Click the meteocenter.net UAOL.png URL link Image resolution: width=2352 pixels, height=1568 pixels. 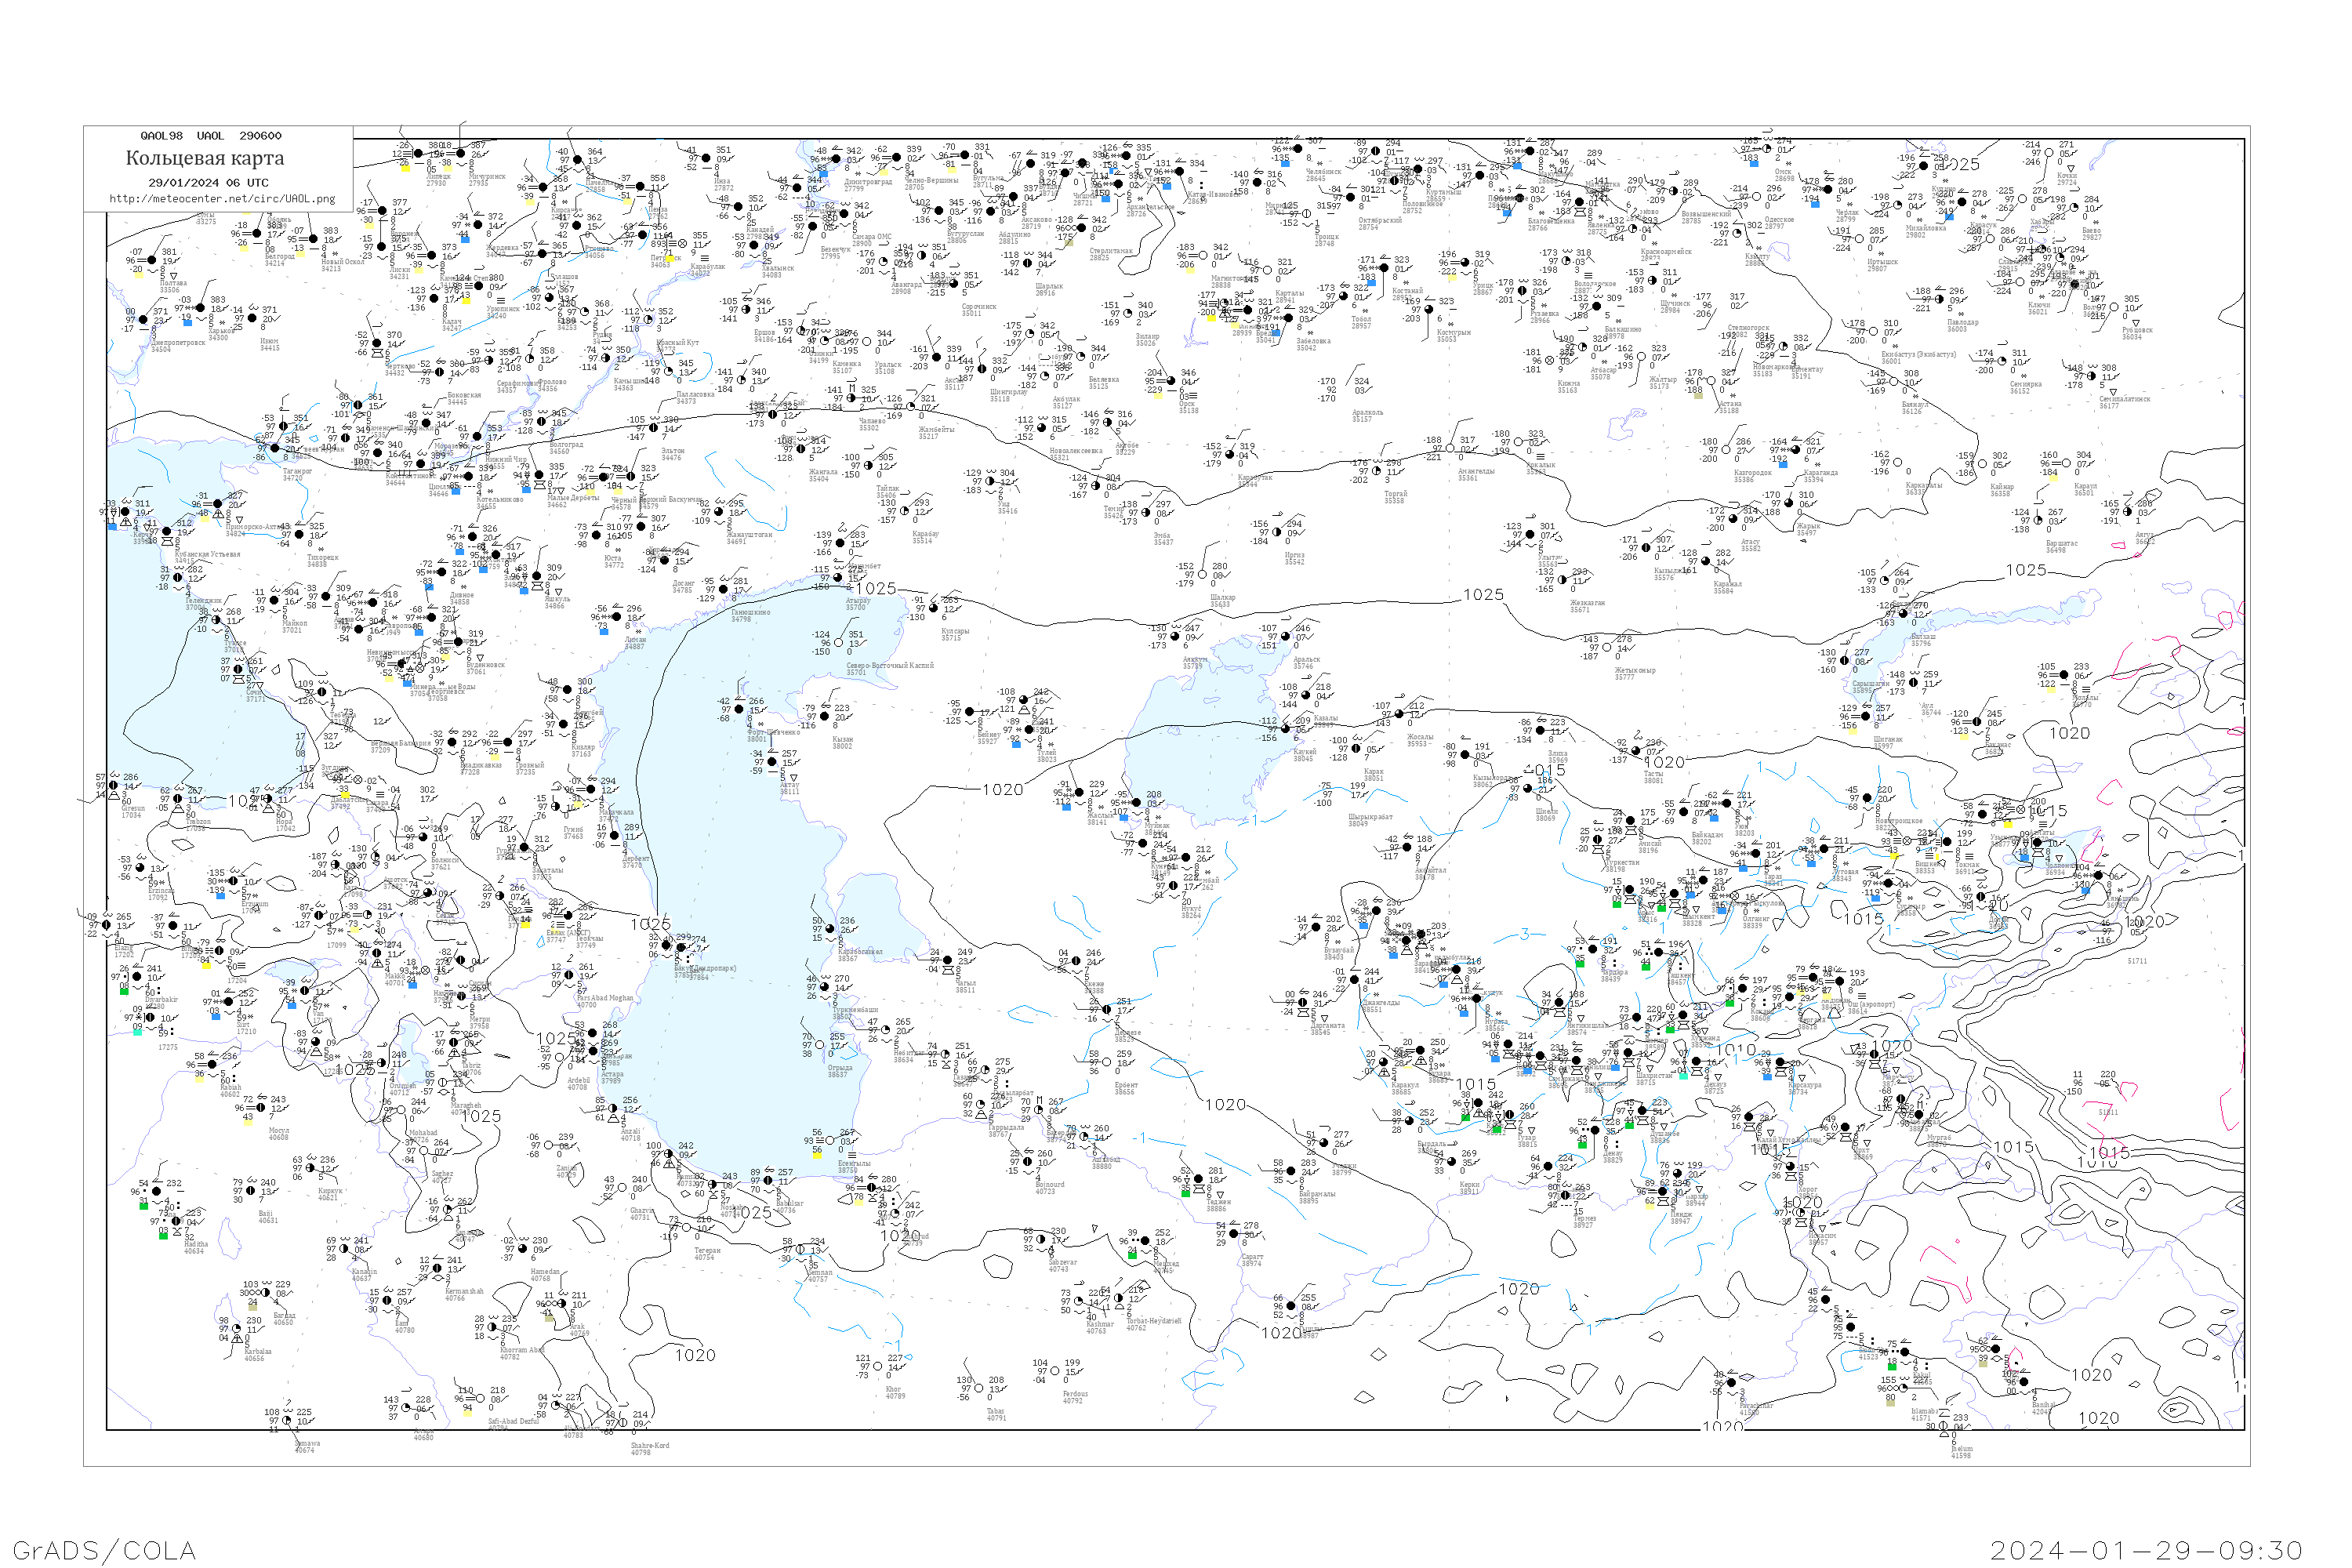point(222,198)
